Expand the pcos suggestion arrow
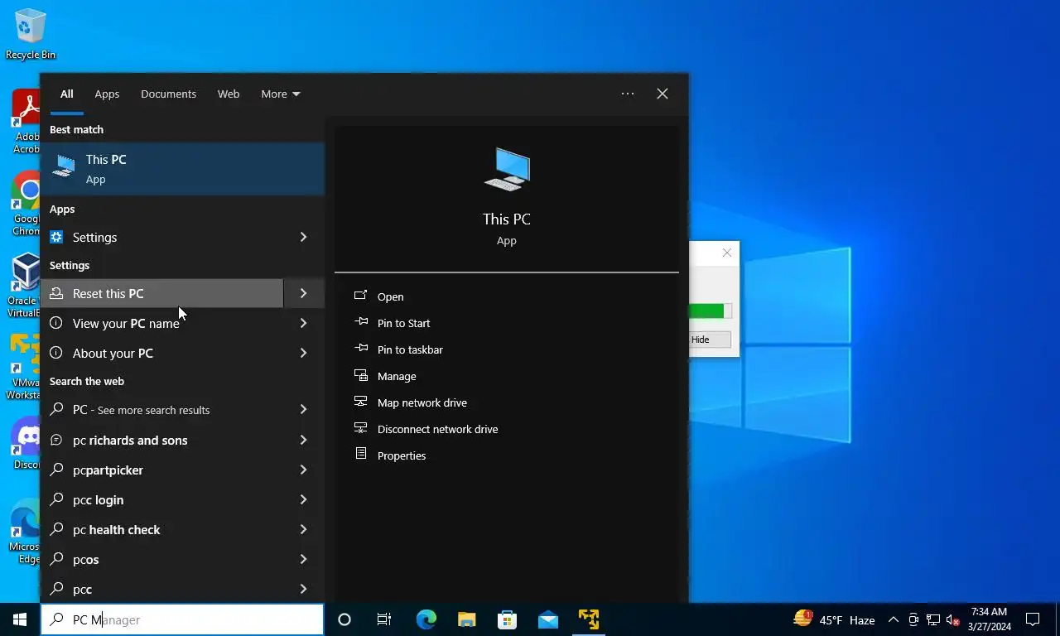The image size is (1060, 636). tap(303, 559)
